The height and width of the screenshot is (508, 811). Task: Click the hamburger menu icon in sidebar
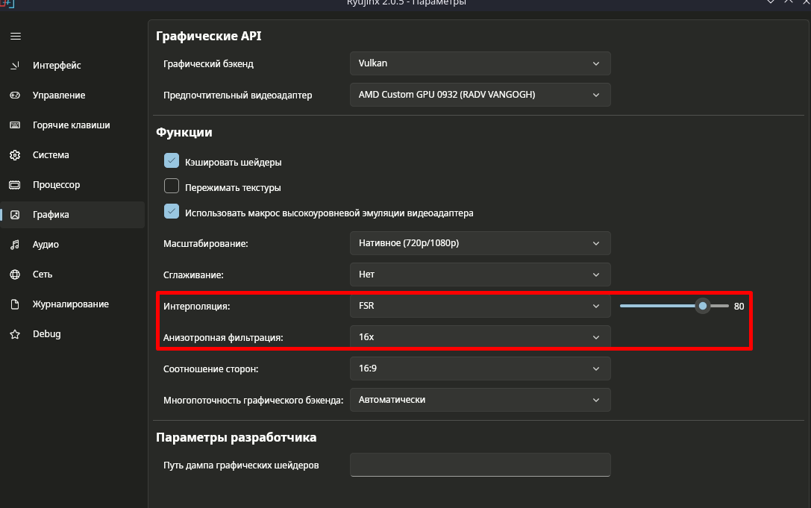[15, 36]
